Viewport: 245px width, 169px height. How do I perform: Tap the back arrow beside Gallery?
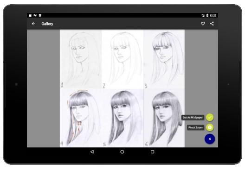pyautogui.click(x=33, y=24)
